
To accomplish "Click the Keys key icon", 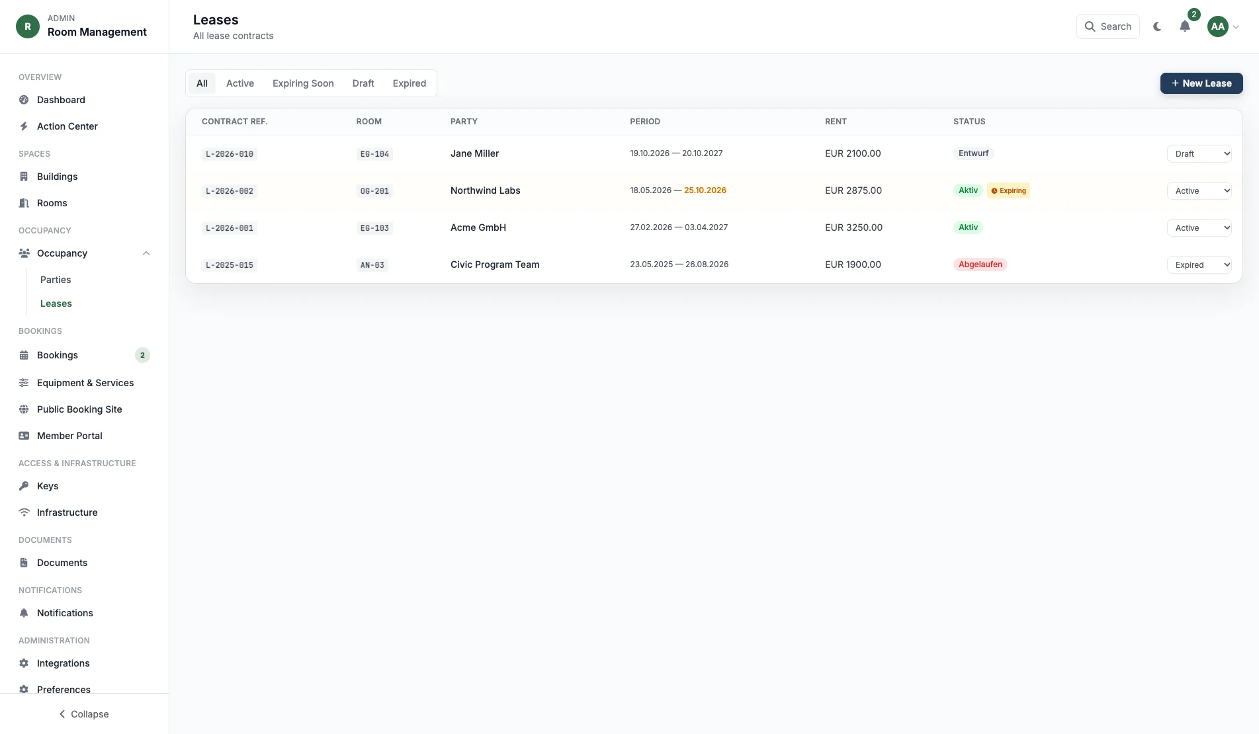I will click(24, 486).
